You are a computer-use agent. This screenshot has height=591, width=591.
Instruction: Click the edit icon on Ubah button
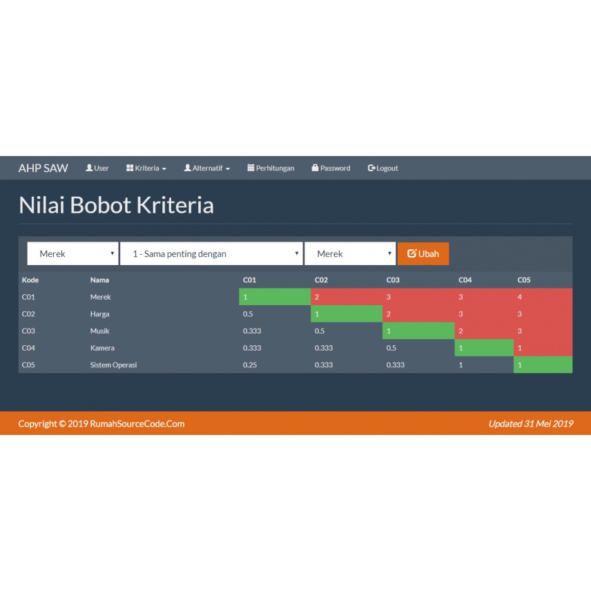411,253
